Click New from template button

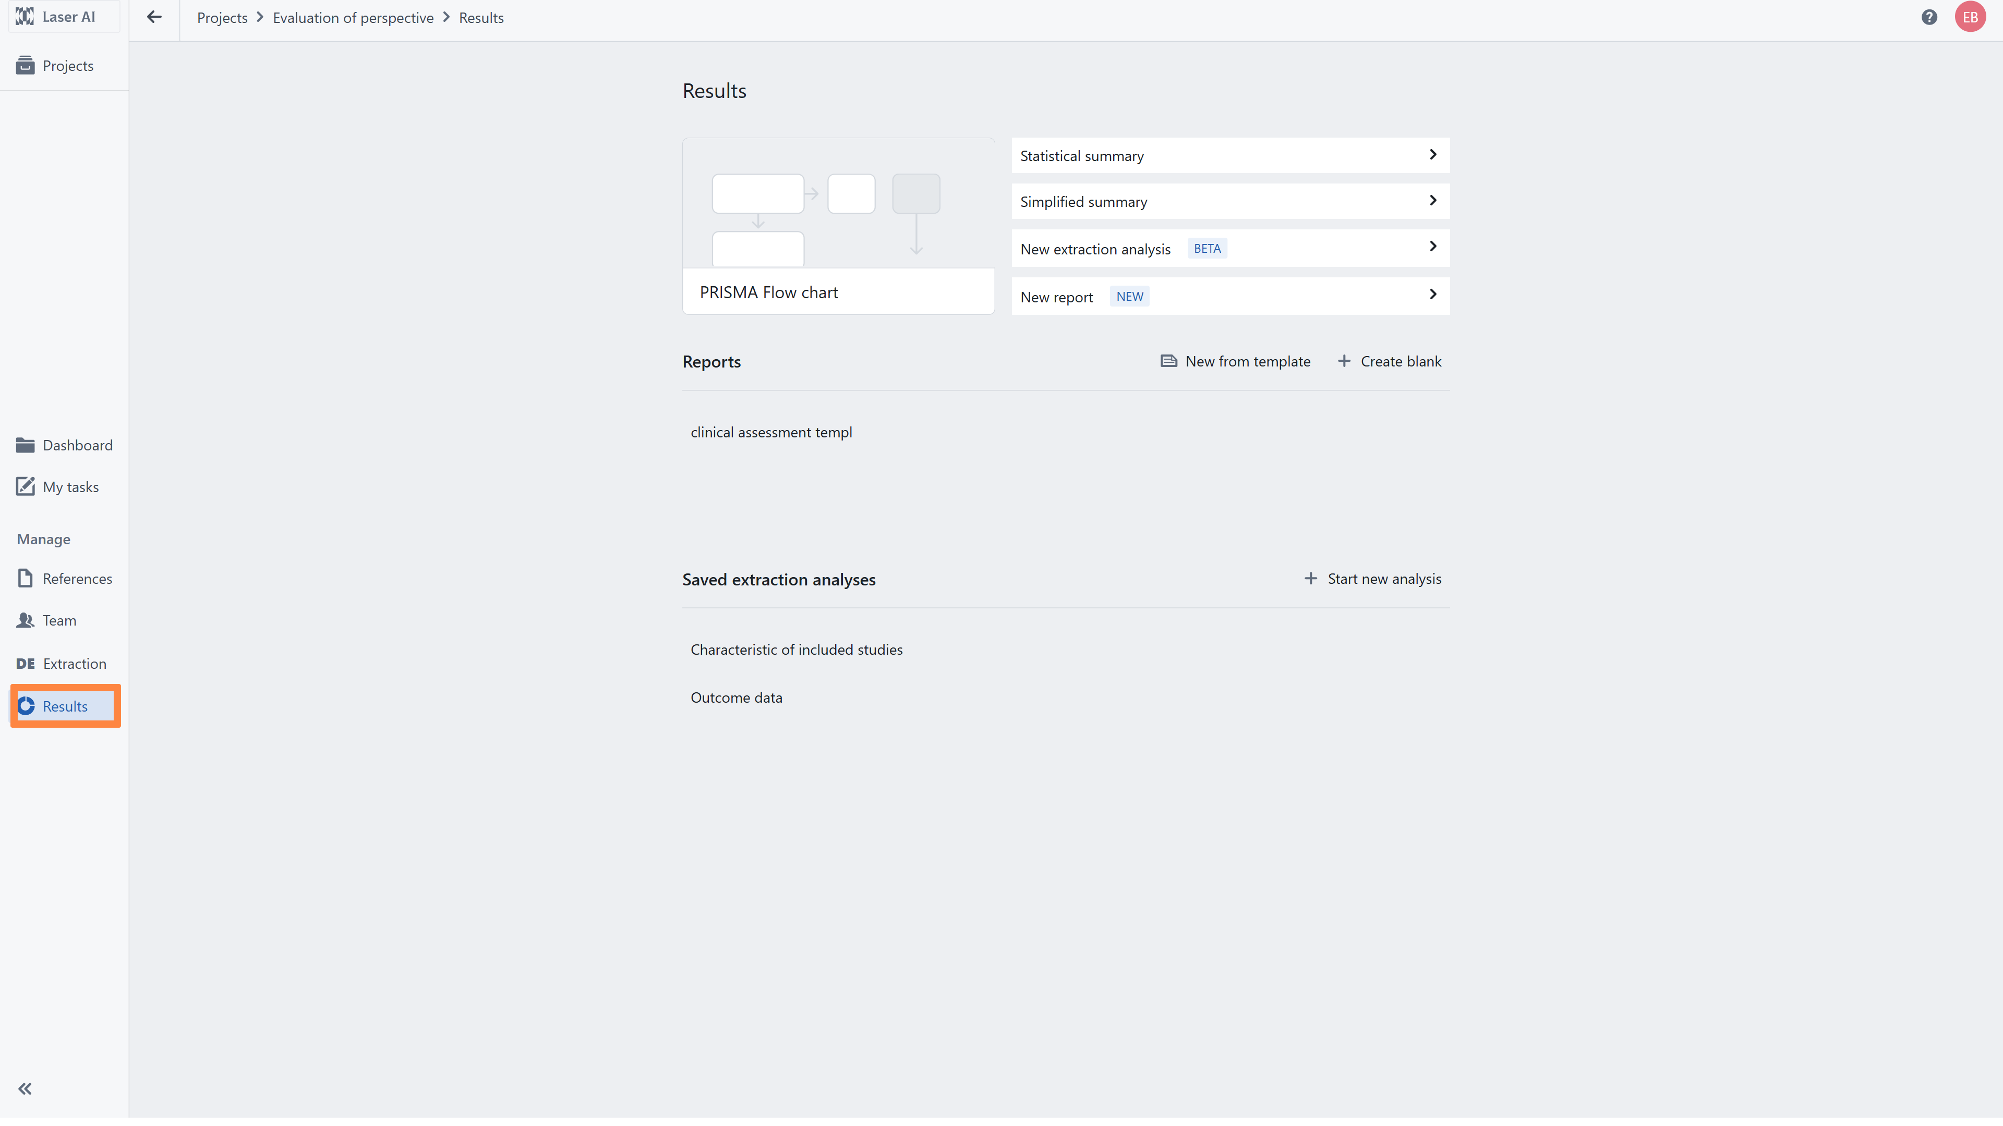point(1236,361)
